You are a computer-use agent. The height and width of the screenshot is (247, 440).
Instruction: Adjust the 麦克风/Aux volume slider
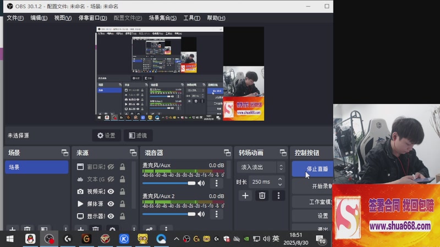169,183
